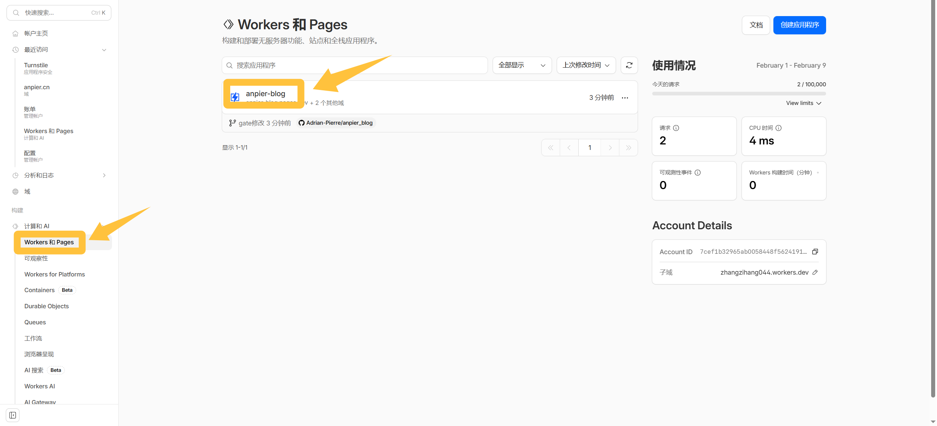The height and width of the screenshot is (426, 937).
Task: Open 可观察性 in the sidebar
Action: [x=36, y=259]
